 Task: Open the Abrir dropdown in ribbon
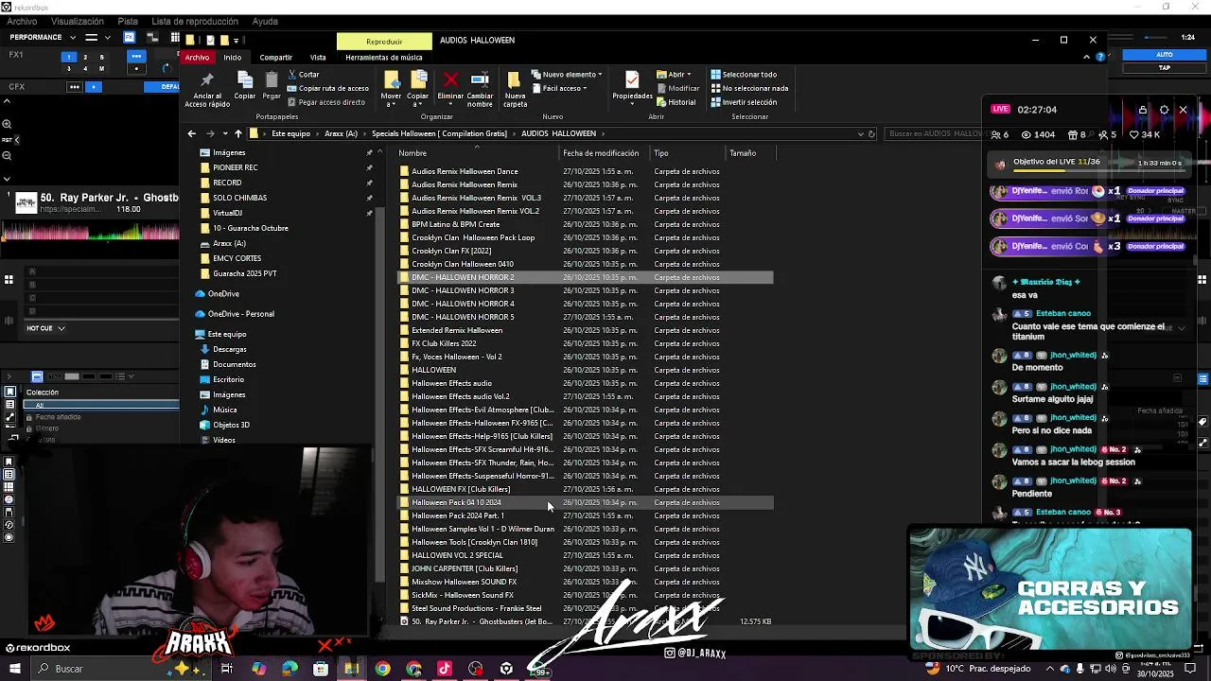pos(676,75)
